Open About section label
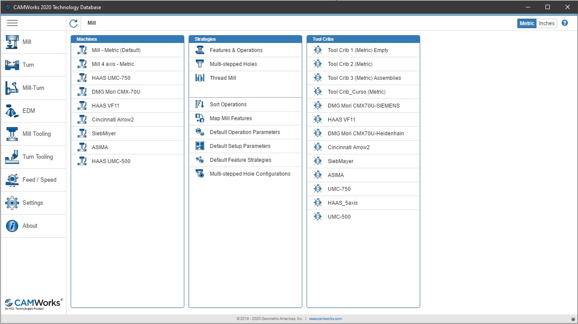The height and width of the screenshot is (324, 578). coord(30,226)
